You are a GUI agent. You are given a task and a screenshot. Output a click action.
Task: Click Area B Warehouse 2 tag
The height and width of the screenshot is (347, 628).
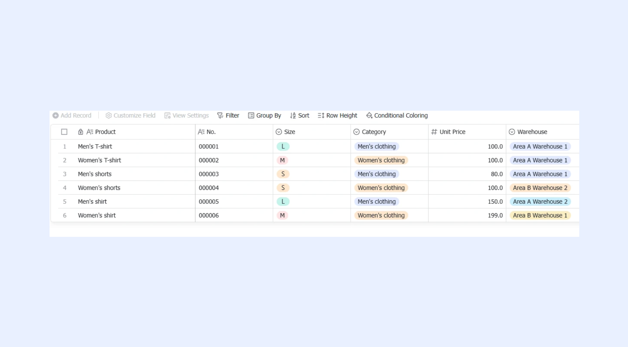[x=540, y=188]
